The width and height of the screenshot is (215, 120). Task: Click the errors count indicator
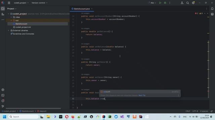point(197,13)
